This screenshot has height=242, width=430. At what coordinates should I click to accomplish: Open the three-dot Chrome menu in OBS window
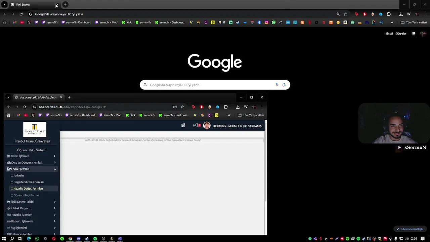tap(262, 107)
